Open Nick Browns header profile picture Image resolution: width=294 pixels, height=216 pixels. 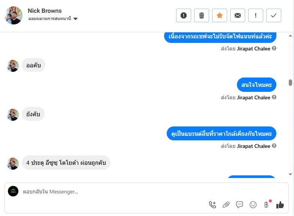tap(14, 15)
